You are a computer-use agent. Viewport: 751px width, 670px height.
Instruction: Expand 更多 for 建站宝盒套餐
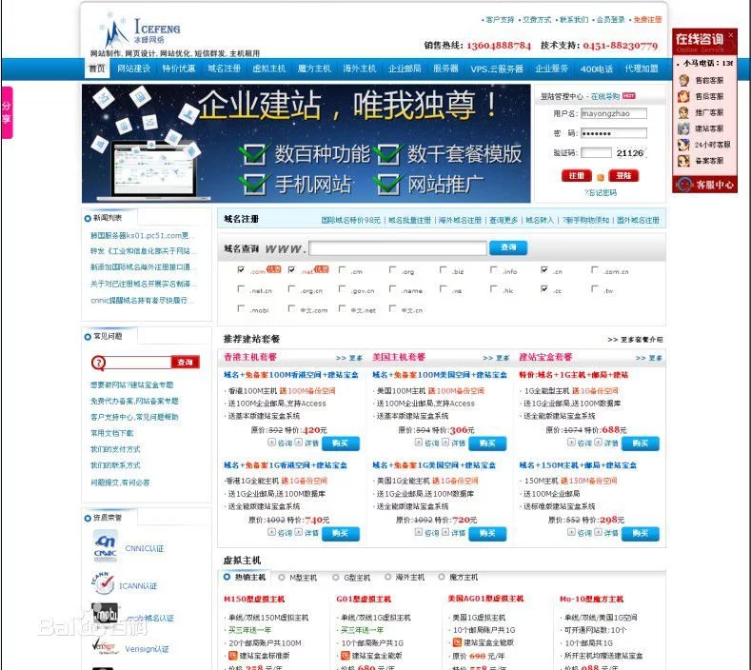point(648,358)
